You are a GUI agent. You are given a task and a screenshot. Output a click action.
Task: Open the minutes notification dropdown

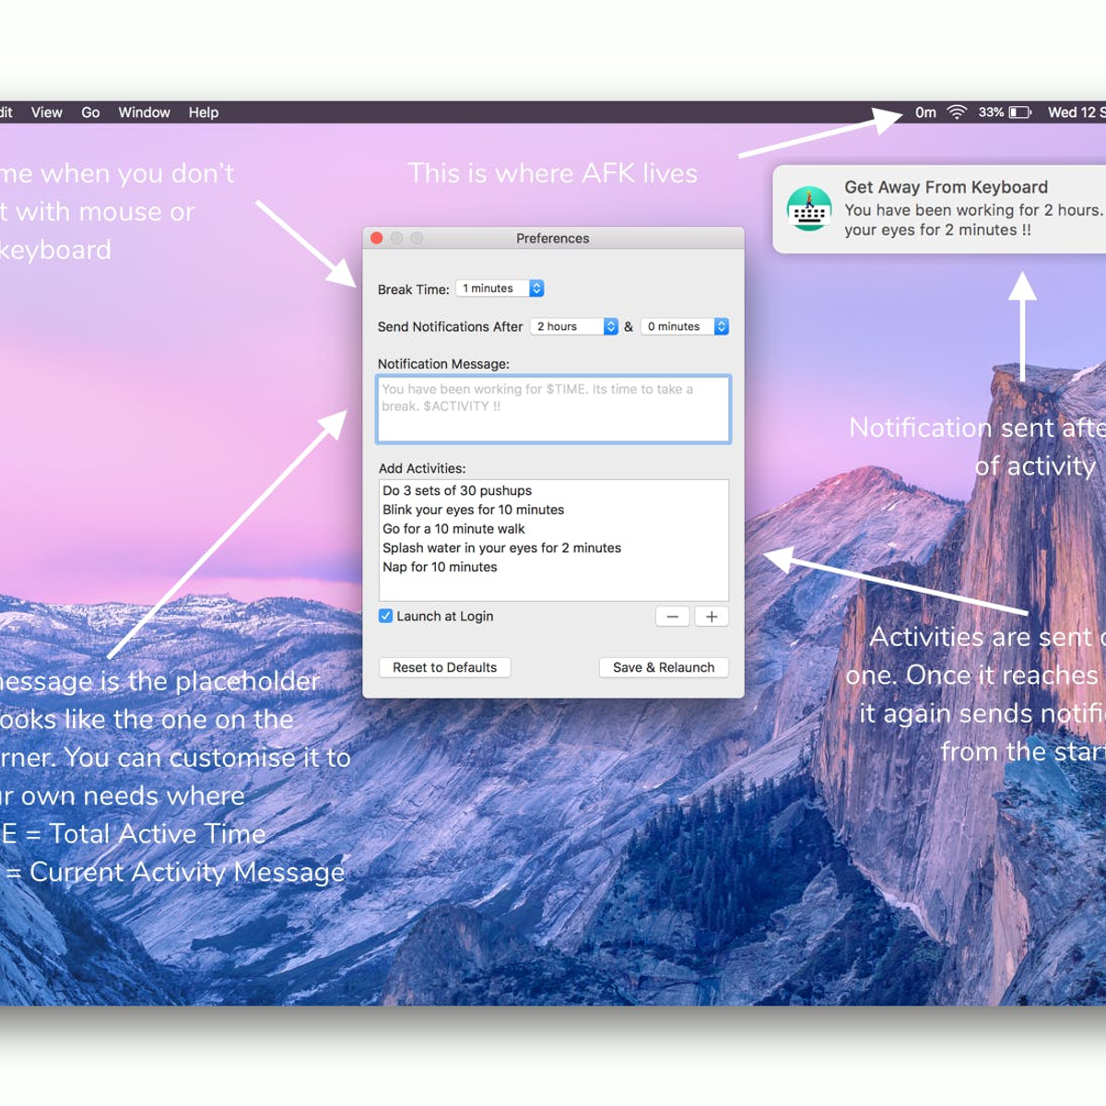[x=684, y=326]
